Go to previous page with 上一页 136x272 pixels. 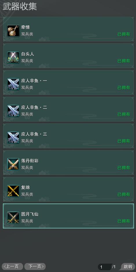12,266
